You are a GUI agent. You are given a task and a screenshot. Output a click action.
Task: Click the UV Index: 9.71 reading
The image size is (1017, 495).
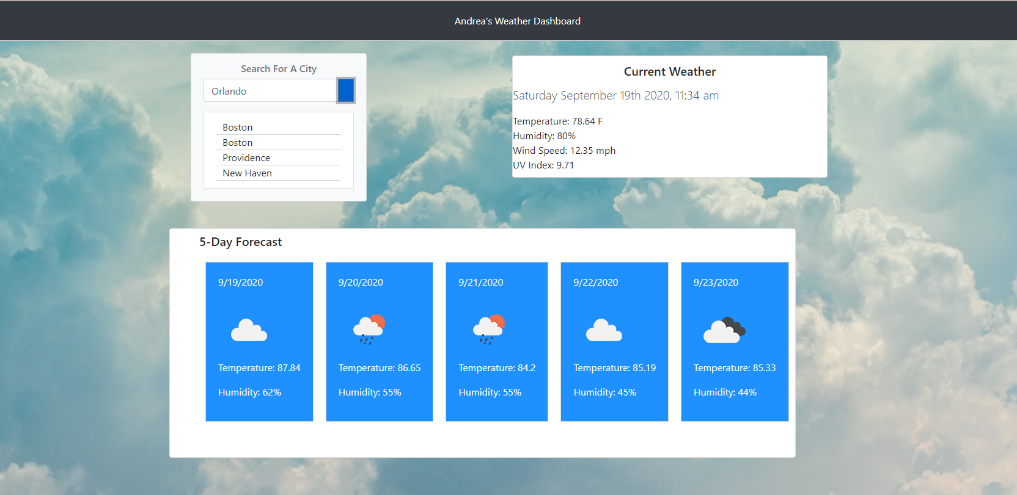(x=543, y=165)
